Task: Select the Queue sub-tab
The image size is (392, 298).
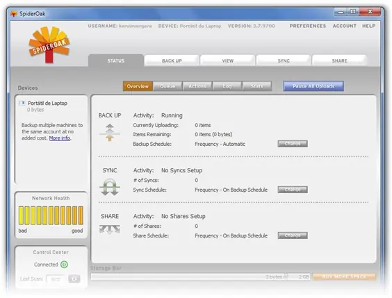Action: click(x=168, y=86)
